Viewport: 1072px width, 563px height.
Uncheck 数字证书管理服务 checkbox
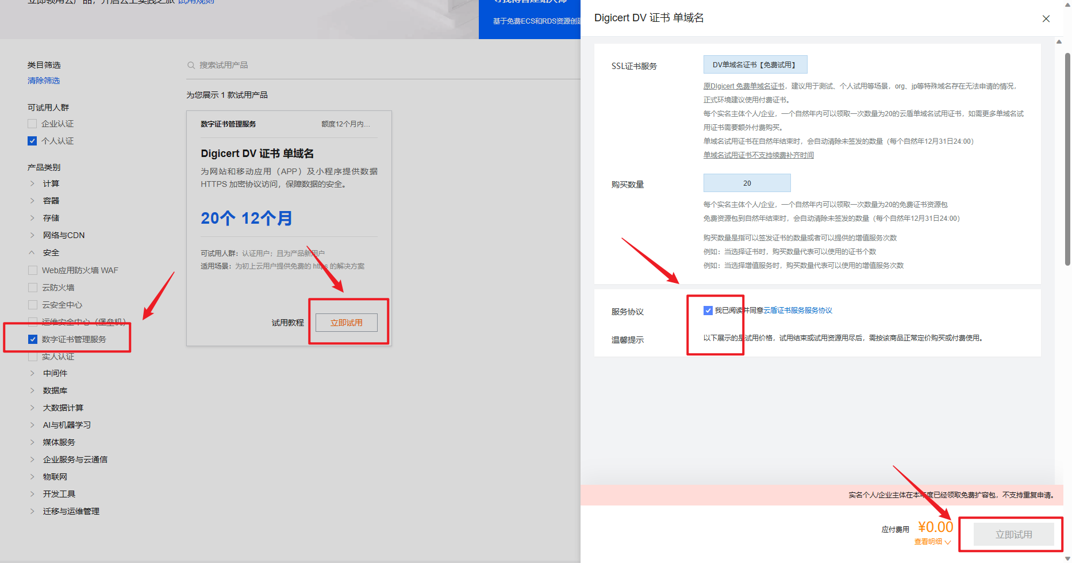pyautogui.click(x=33, y=339)
